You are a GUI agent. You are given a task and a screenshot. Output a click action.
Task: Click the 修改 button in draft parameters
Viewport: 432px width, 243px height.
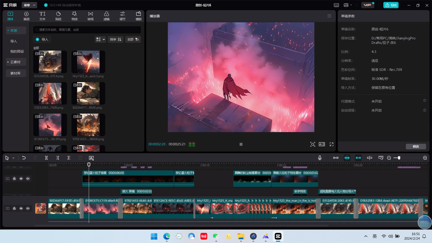pyautogui.click(x=416, y=146)
